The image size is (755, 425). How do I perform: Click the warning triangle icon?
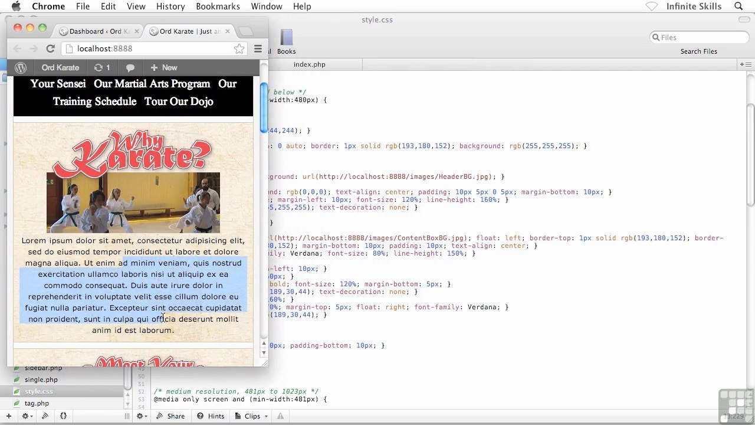[282, 416]
